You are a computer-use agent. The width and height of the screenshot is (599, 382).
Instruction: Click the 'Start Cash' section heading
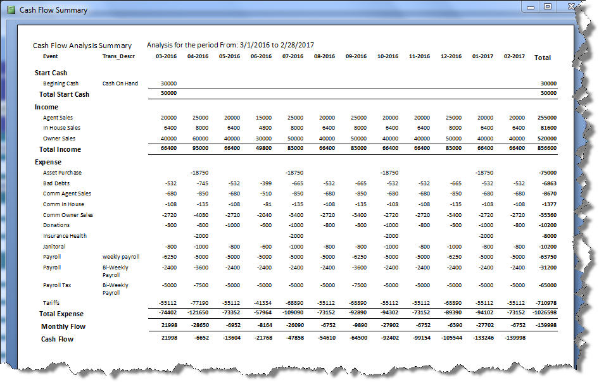pos(51,73)
